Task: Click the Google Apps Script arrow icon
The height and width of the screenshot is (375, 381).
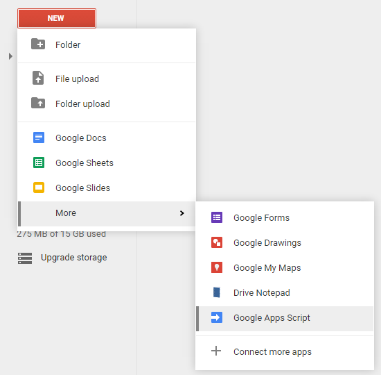Action: 217,317
